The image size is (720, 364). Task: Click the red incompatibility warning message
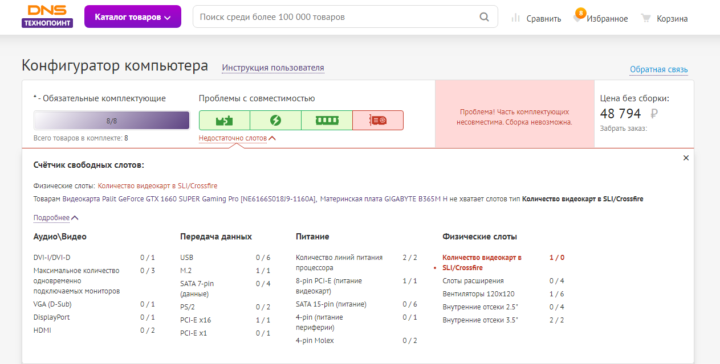(x=514, y=117)
